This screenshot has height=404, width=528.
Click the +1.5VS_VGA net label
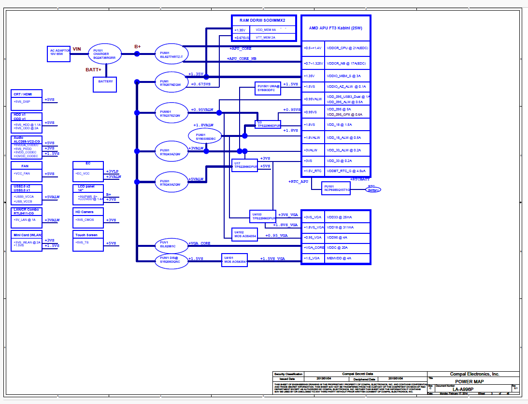272,258
